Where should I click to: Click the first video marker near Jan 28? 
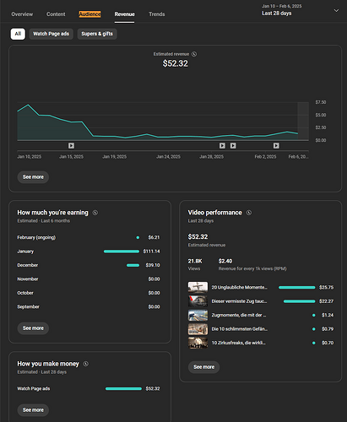click(222, 145)
